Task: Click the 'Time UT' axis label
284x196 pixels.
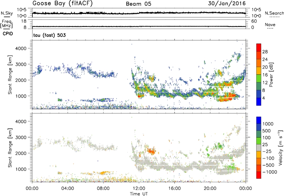Action: 139,194
